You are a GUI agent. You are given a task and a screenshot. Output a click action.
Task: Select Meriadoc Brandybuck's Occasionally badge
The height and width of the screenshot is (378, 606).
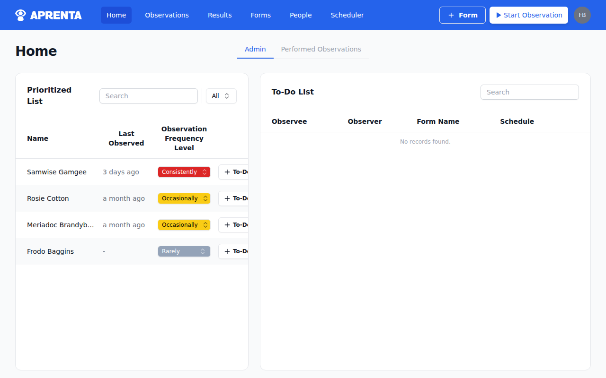(x=184, y=225)
